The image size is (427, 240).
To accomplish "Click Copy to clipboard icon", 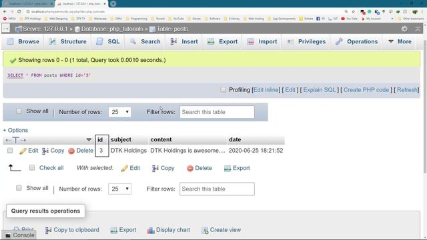I will click(x=48, y=230).
